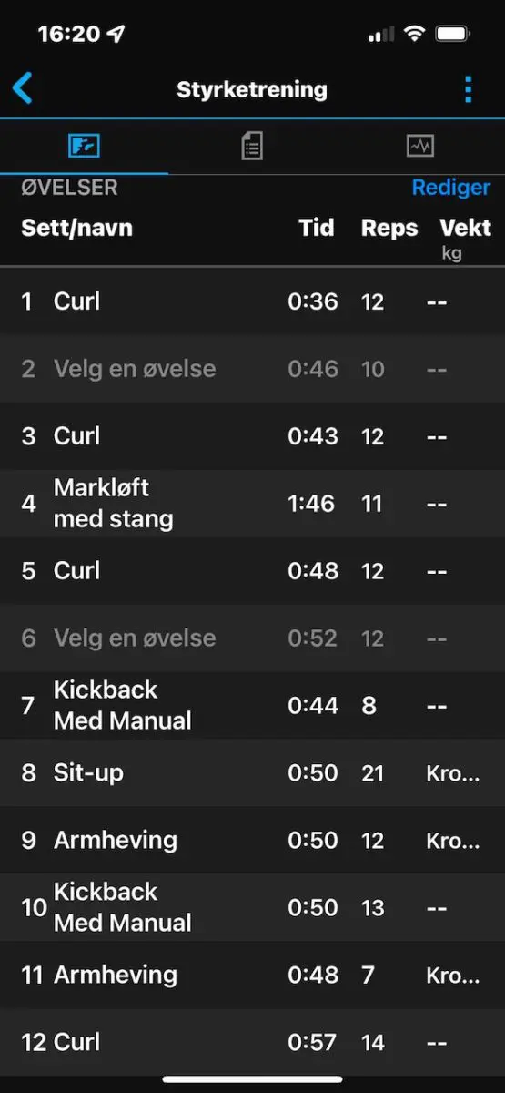Open the document details tab icon

252,146
